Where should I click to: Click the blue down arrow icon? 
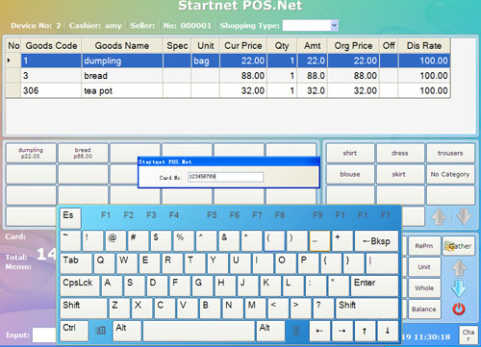(459, 288)
